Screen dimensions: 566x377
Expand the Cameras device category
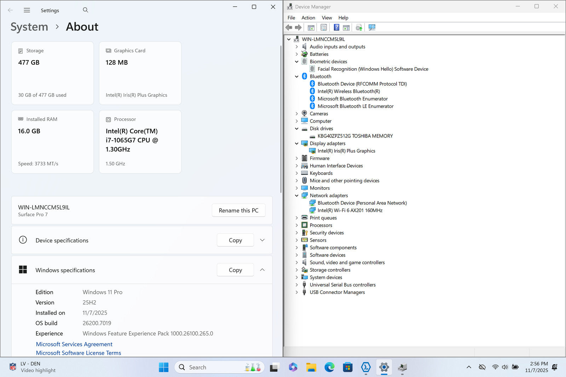tap(297, 114)
